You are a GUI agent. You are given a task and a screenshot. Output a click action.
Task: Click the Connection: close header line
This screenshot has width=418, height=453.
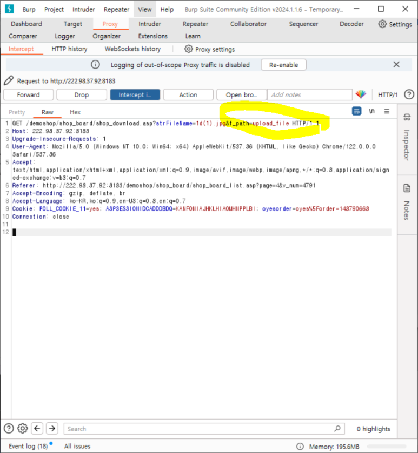coord(41,217)
